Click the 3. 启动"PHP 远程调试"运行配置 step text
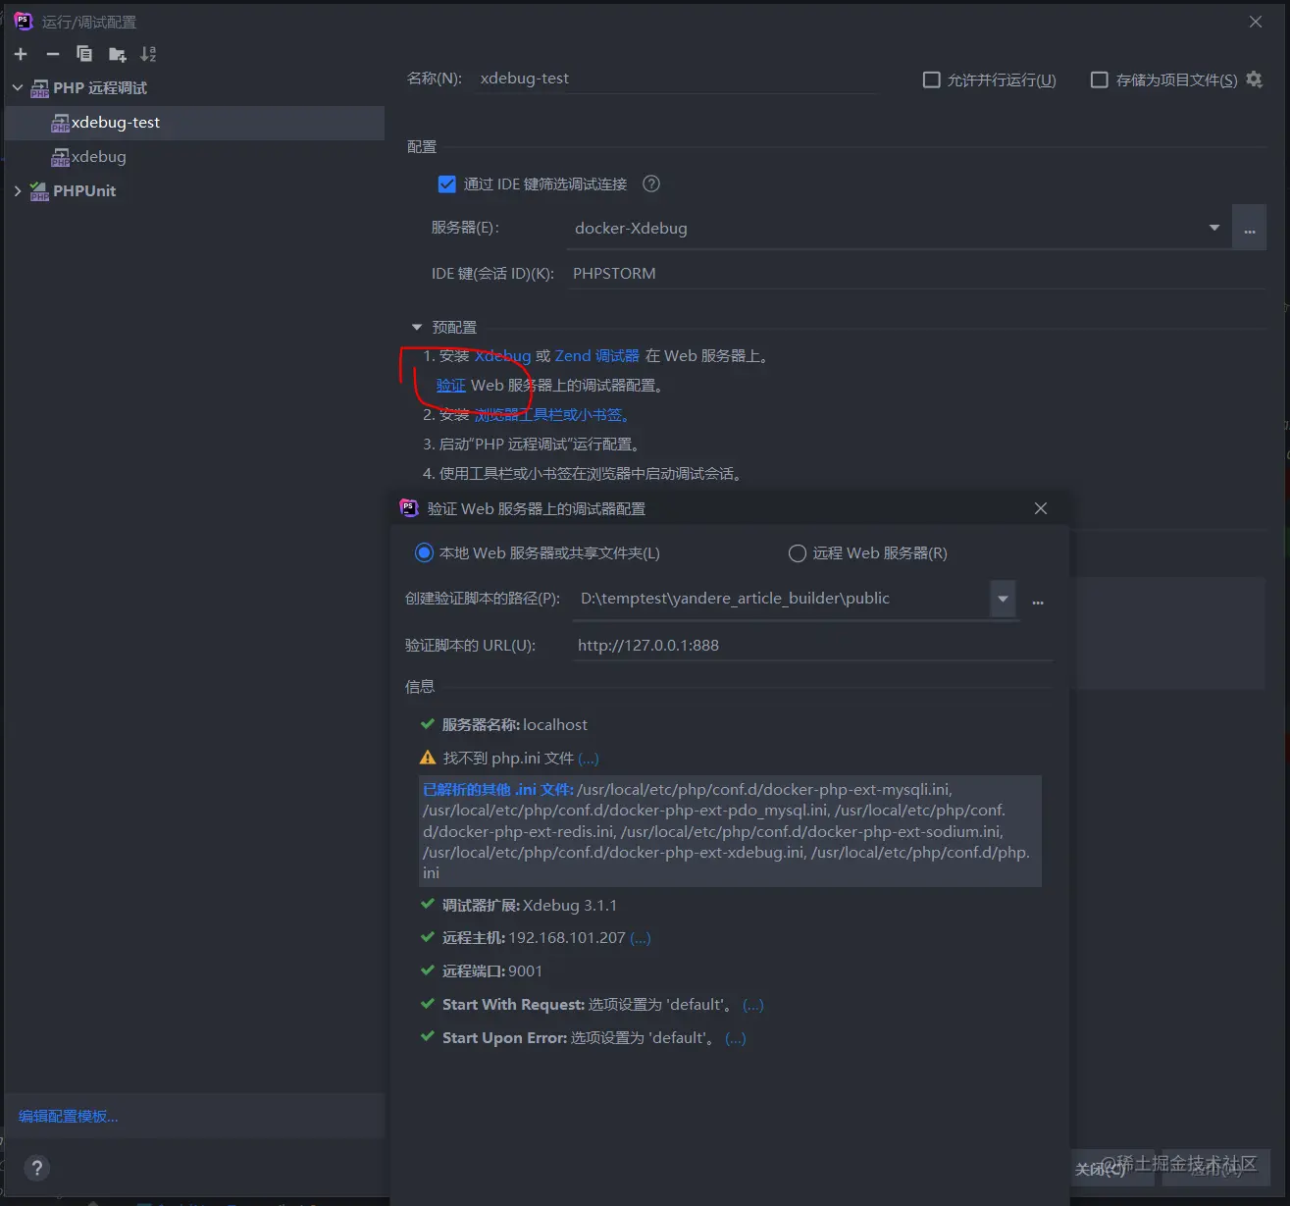 (x=531, y=445)
